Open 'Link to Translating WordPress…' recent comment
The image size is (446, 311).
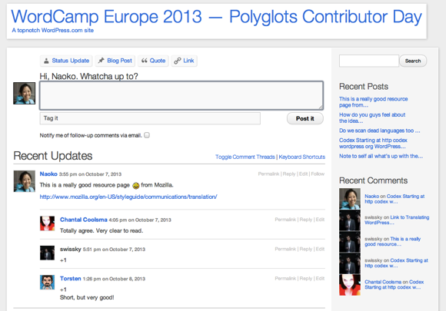click(x=397, y=220)
